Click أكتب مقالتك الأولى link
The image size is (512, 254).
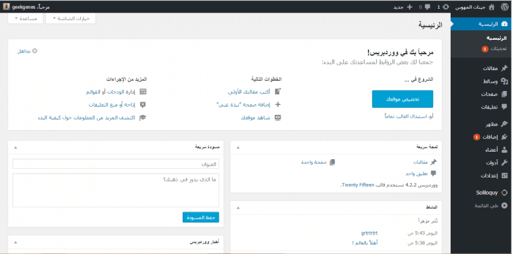tap(249, 92)
